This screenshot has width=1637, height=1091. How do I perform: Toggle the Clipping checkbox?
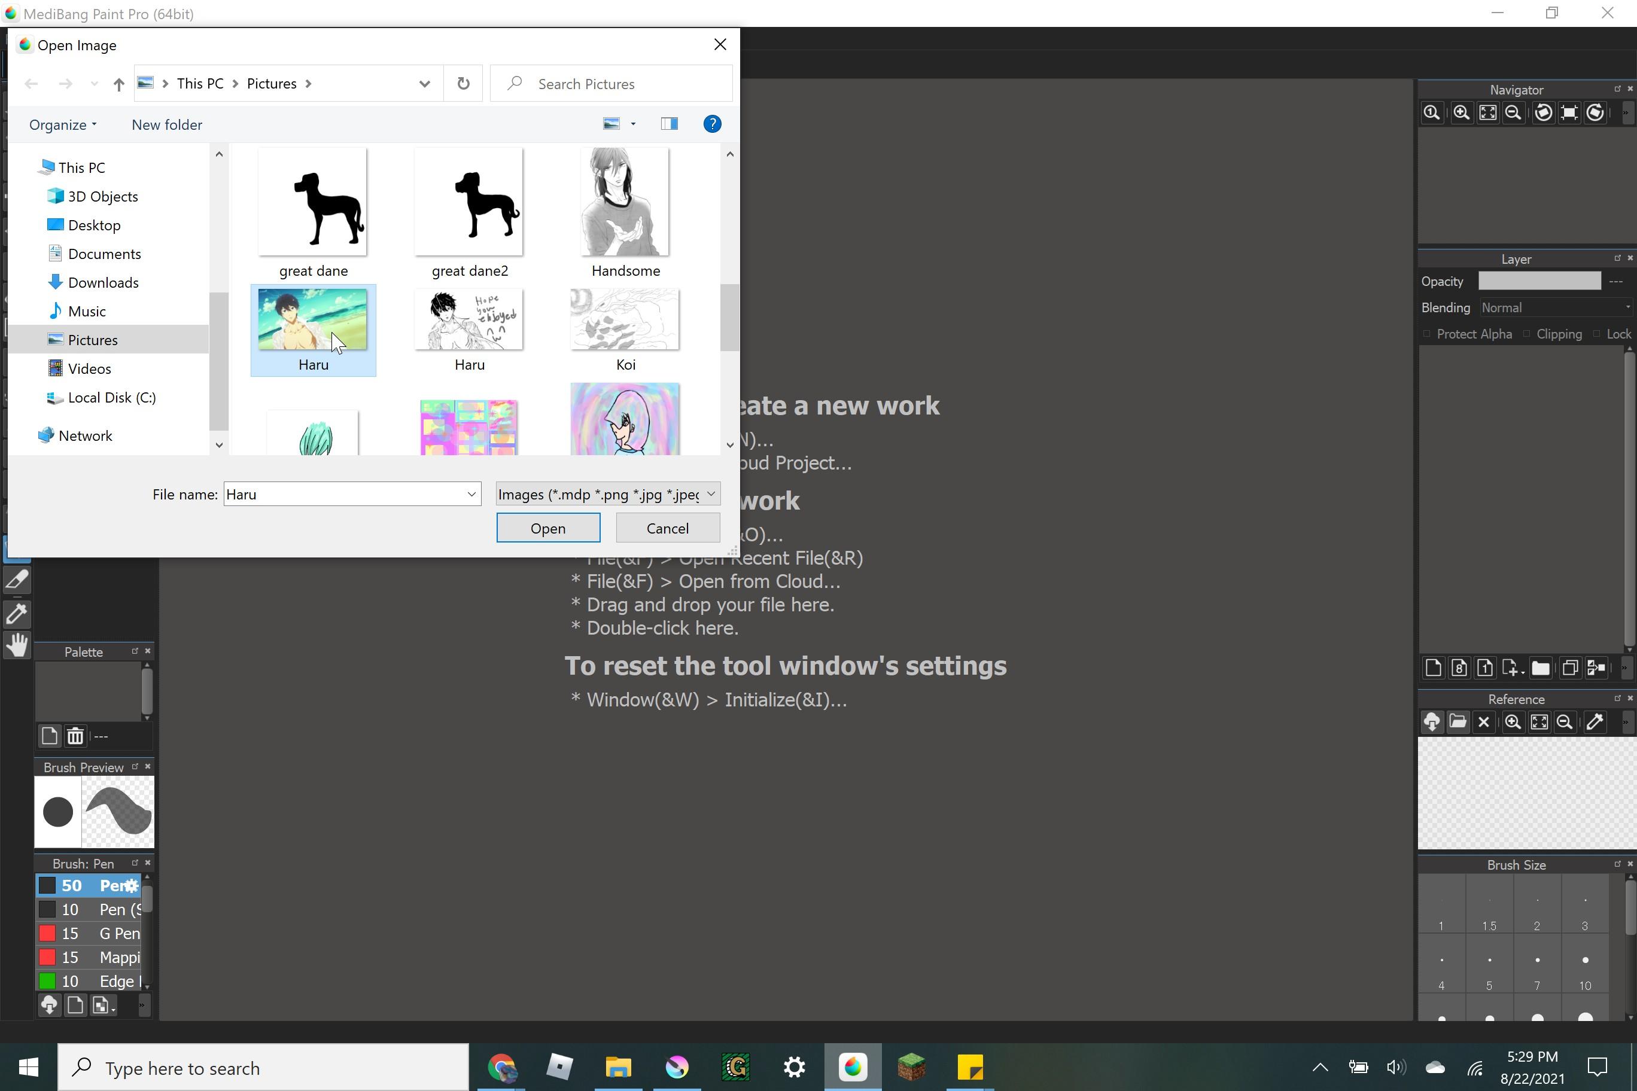[1527, 334]
